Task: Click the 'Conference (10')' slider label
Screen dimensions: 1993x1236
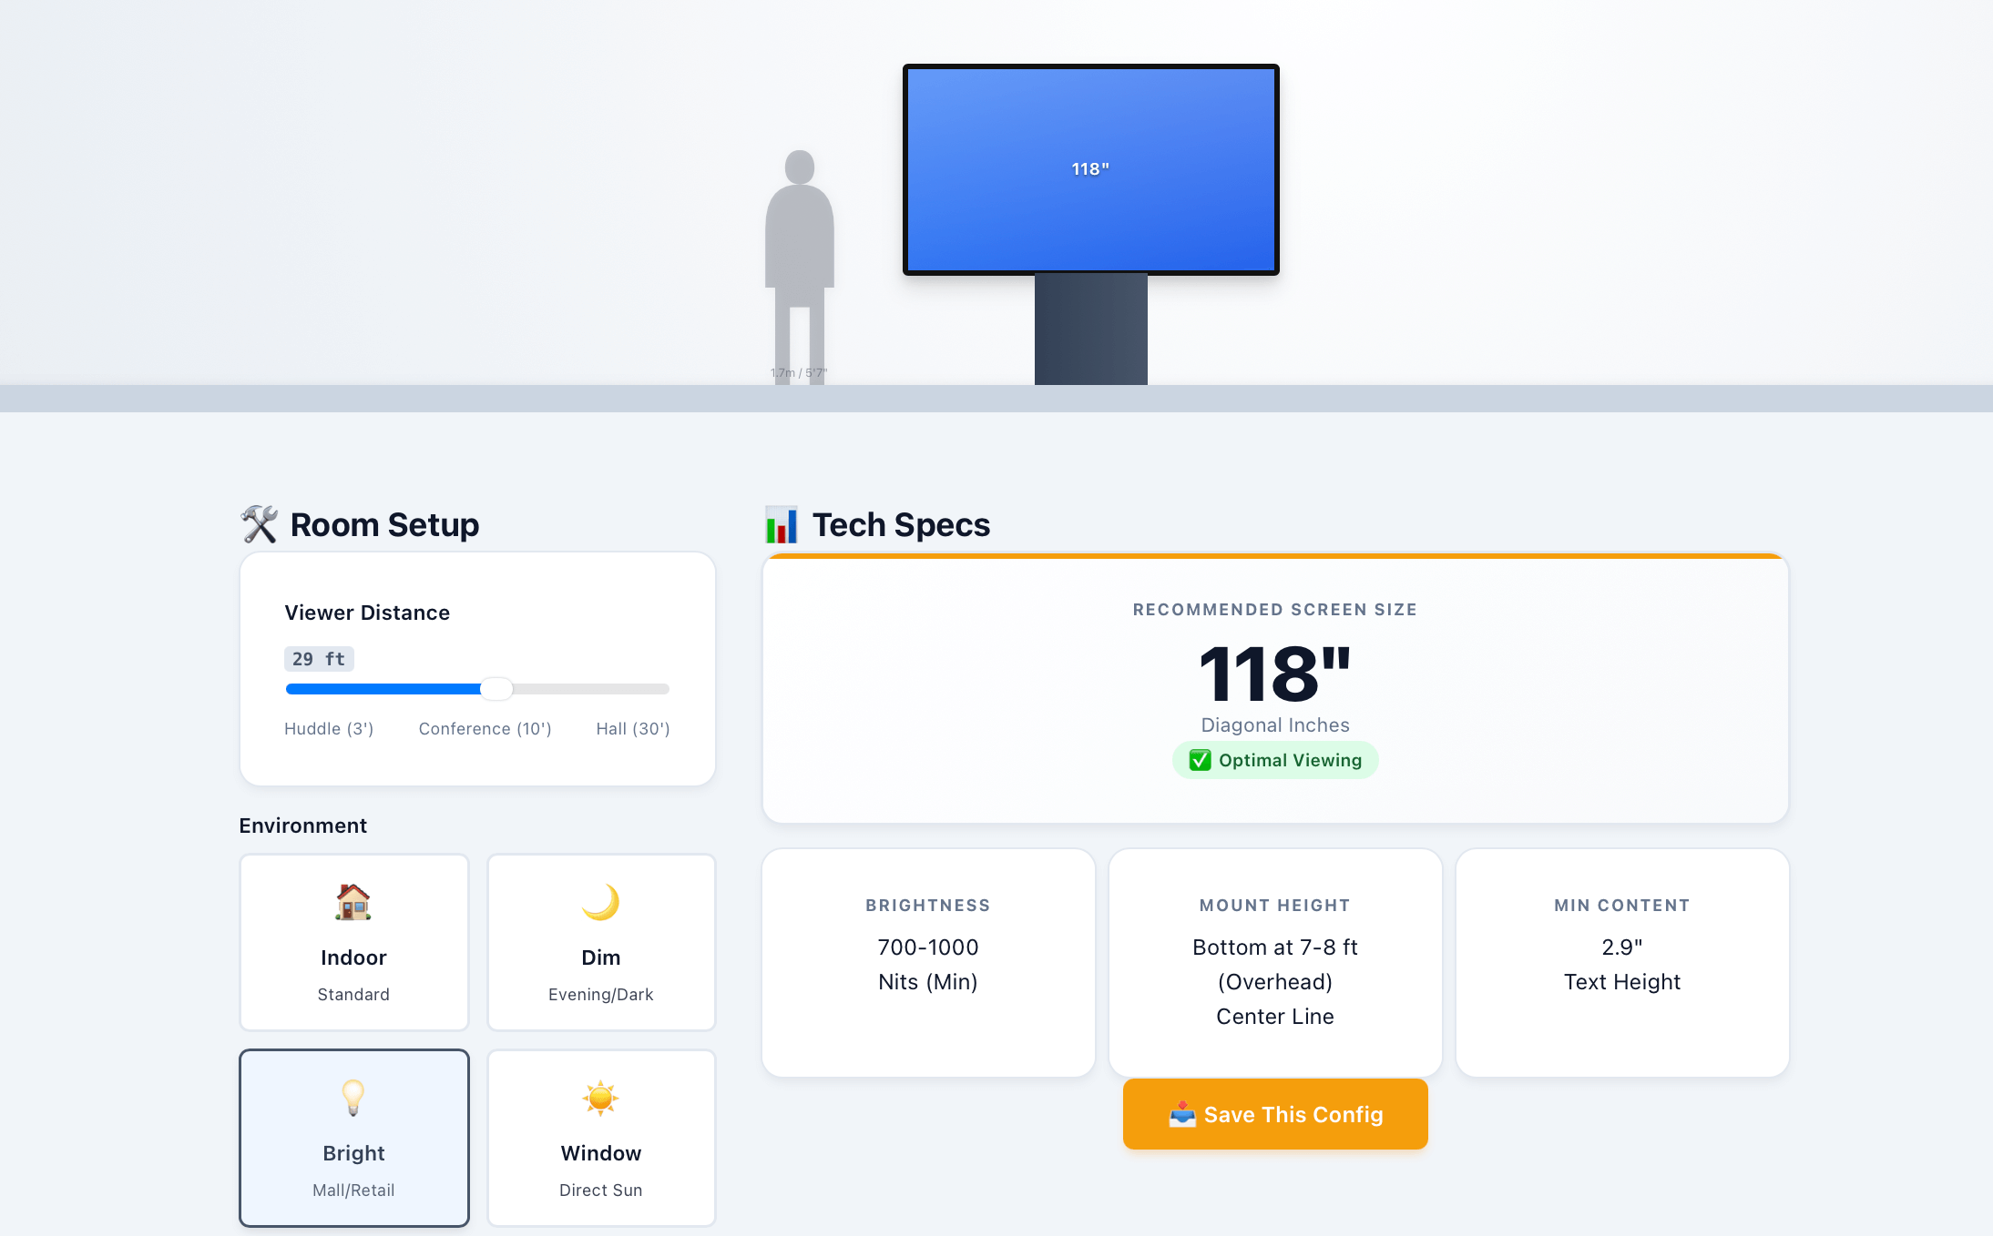Action: (485, 729)
